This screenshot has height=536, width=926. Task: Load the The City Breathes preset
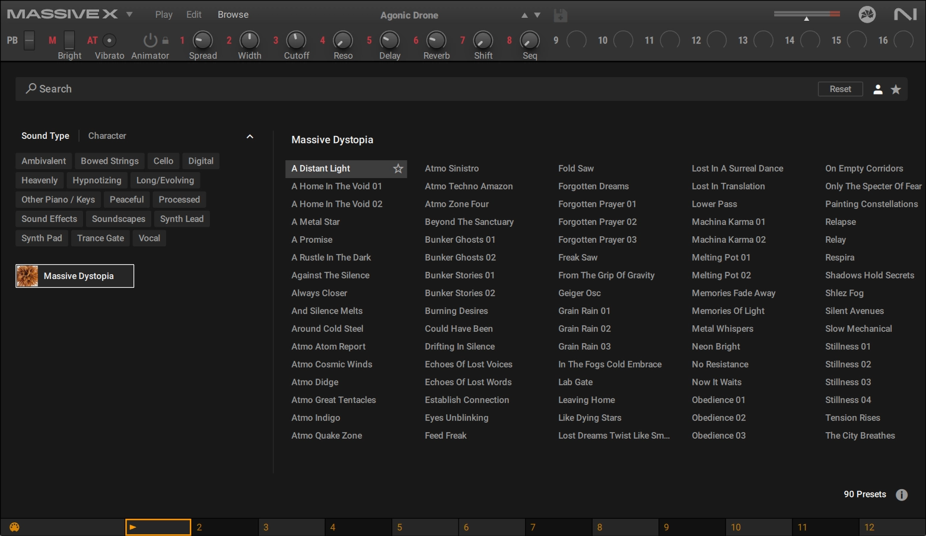(860, 436)
